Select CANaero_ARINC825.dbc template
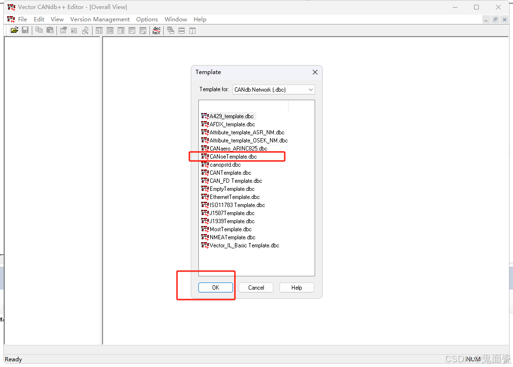This screenshot has height=367, width=513. coord(234,148)
